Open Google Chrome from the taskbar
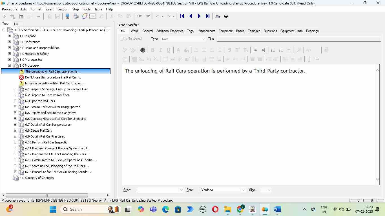Image resolution: width=385 pixels, height=216 pixels. click(x=240, y=209)
